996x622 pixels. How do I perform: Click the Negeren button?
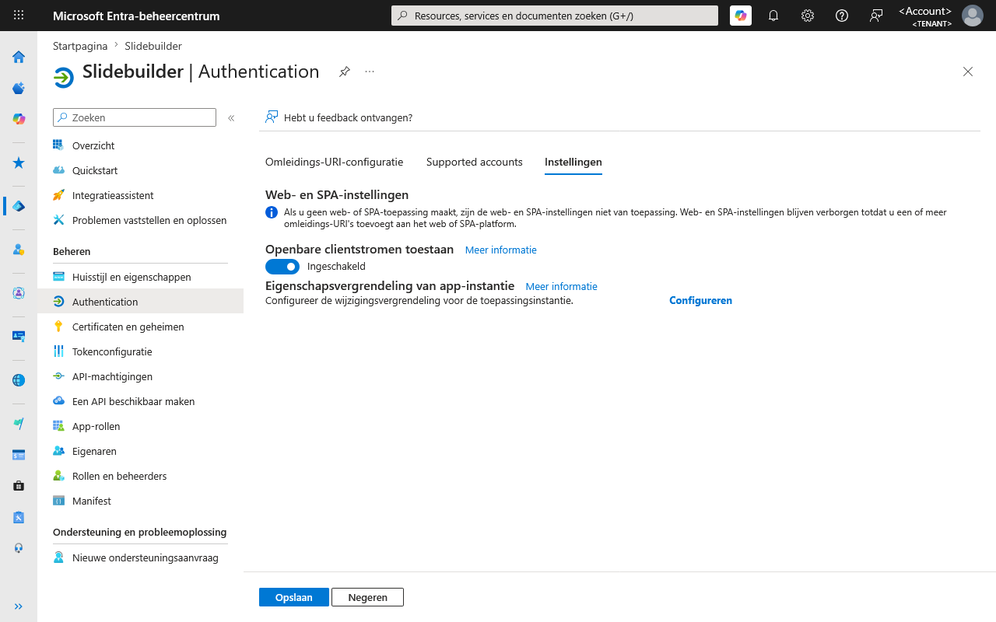(x=367, y=597)
